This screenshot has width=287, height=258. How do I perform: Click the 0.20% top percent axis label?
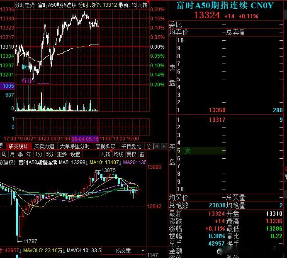click(157, 10)
